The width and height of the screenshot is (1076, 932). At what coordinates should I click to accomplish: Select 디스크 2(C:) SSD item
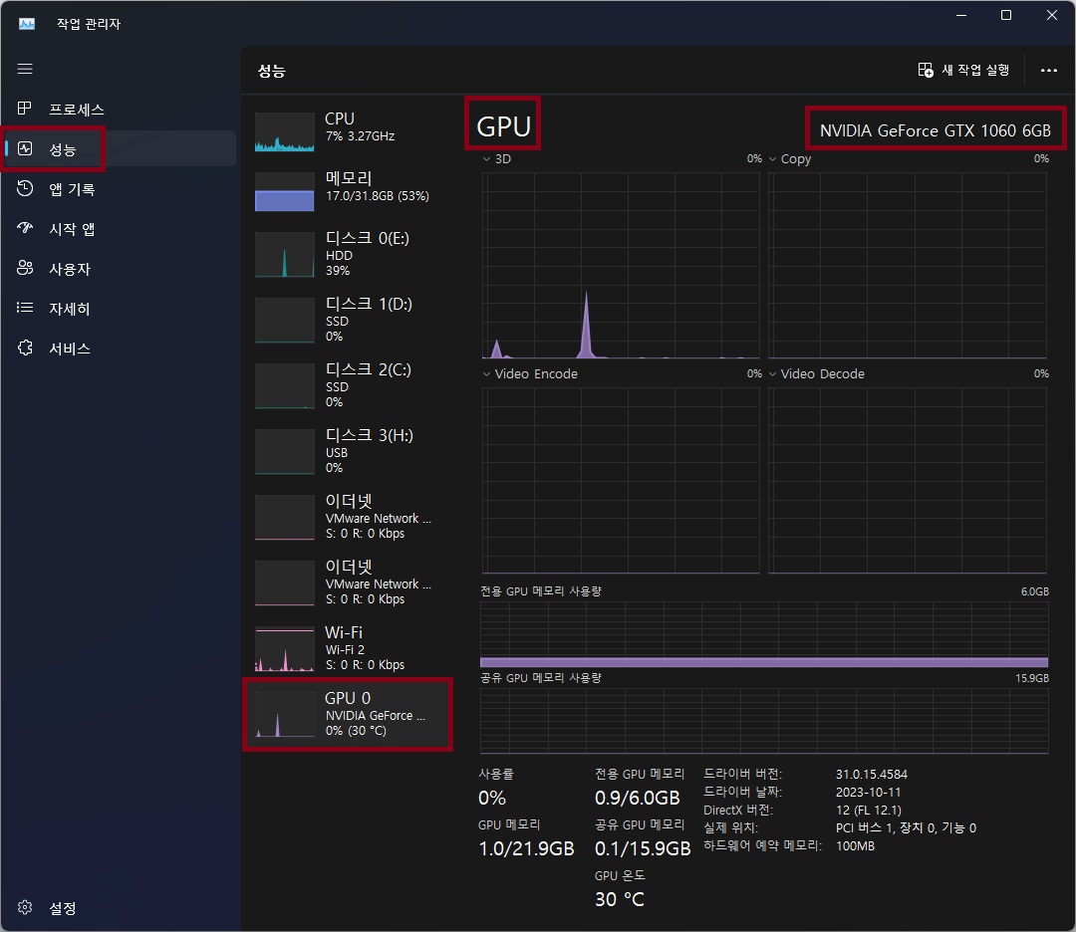click(348, 385)
